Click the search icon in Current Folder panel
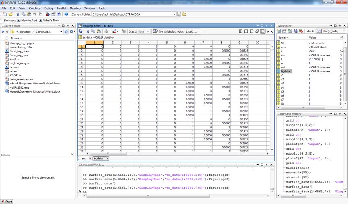Screen dimensions: 348x204 point(66,31)
